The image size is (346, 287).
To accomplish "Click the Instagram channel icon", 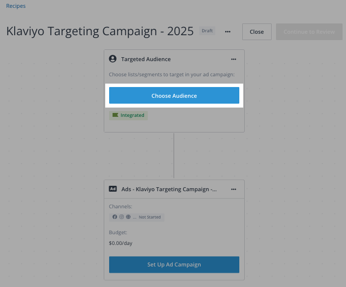I will click(x=121, y=217).
